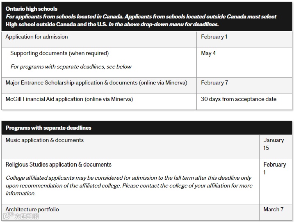The image size is (294, 222).
Task: Click the Application for admission row label
Action: click(x=37, y=37)
